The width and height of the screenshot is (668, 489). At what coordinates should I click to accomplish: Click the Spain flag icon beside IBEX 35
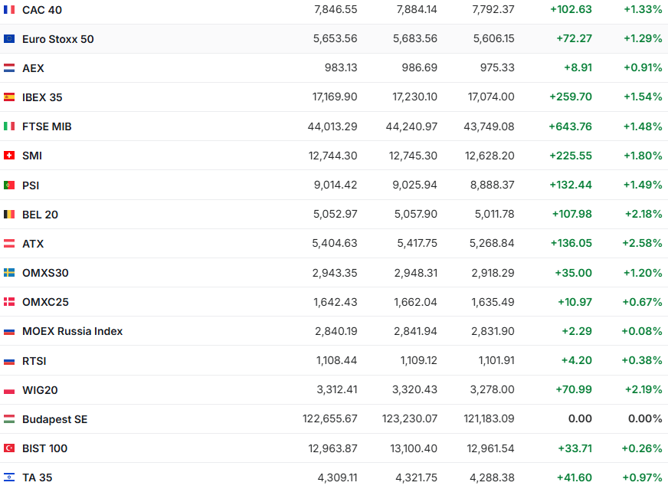[9, 97]
